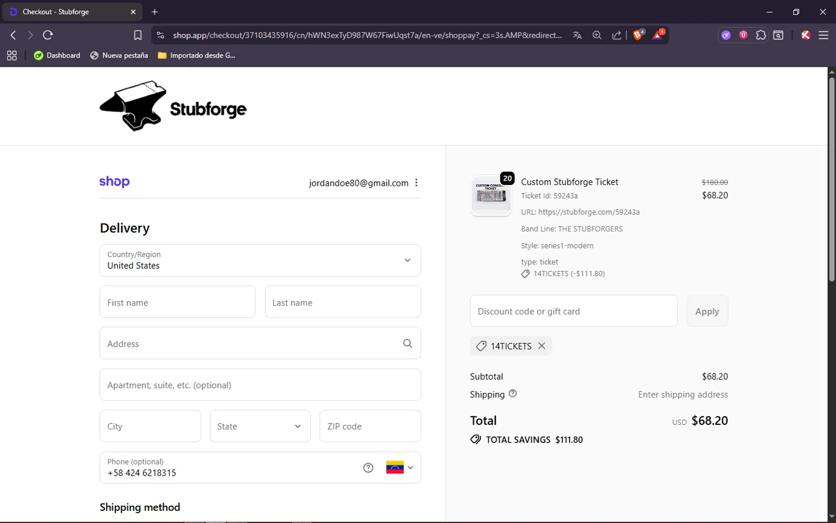
Task: Click the struck-through $180.00 price
Action: [715, 182]
